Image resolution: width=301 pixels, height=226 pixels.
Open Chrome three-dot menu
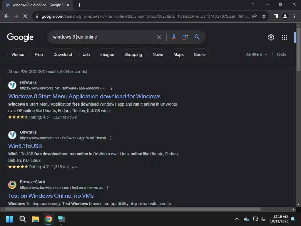click(295, 16)
